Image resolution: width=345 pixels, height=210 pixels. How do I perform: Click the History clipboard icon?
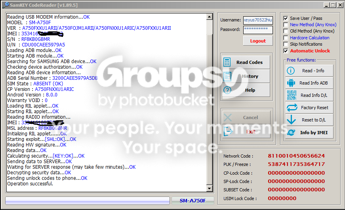coord(227,76)
